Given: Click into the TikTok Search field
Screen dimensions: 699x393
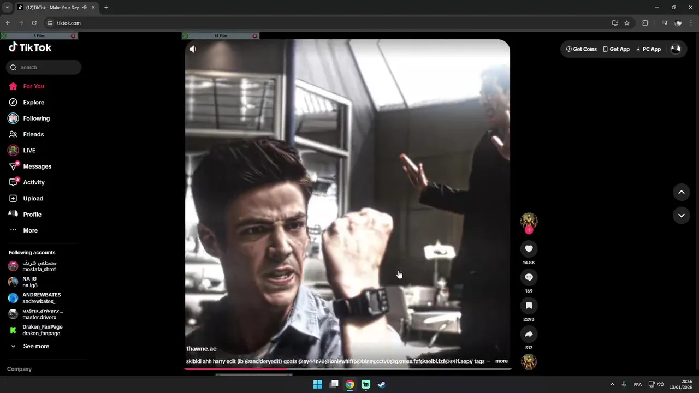Looking at the screenshot, I should point(44,67).
